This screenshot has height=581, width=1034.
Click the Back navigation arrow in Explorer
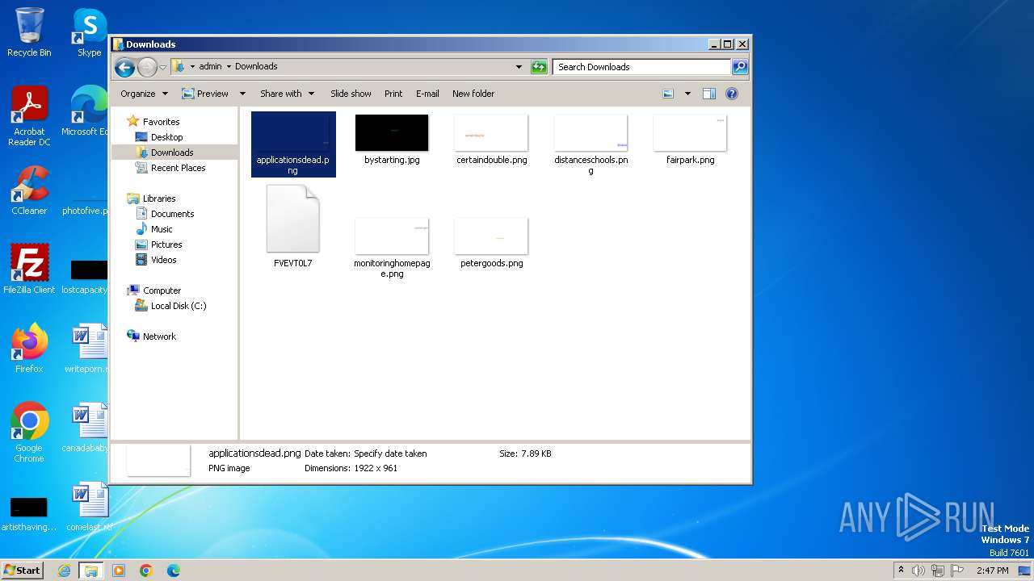coord(124,67)
